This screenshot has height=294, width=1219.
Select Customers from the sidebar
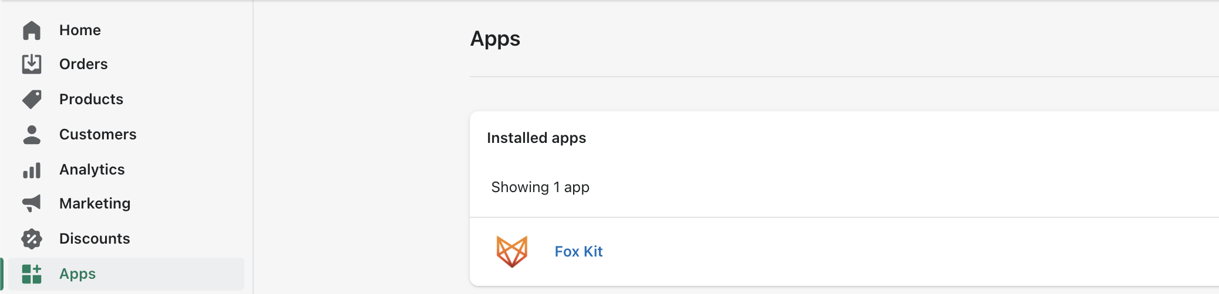[x=97, y=134]
